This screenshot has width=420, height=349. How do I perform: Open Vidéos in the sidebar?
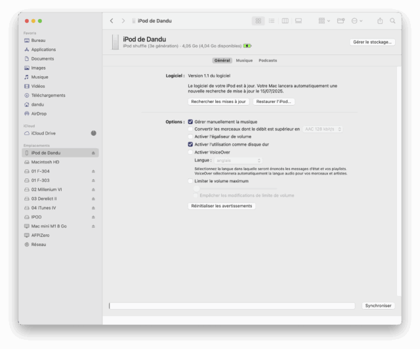(x=60, y=86)
